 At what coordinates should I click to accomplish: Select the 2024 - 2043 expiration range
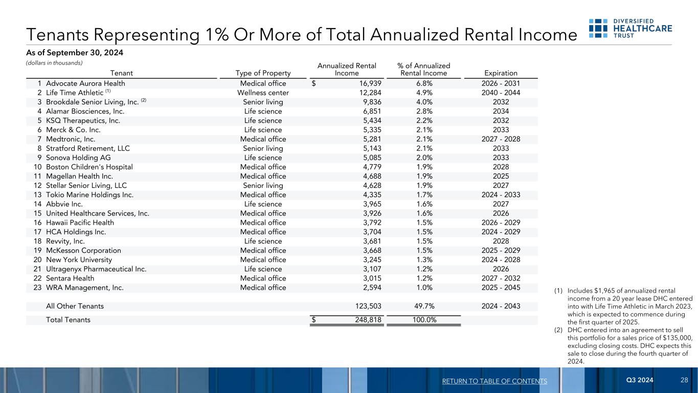500,306
